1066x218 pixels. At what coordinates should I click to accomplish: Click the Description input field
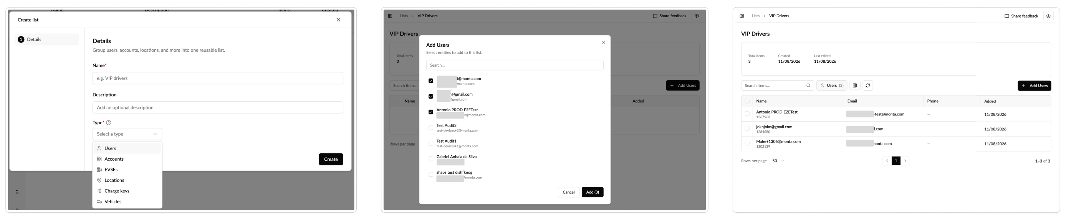click(218, 107)
